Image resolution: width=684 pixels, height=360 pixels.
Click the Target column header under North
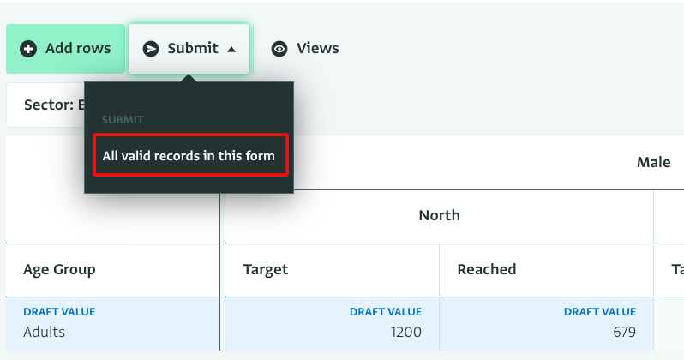click(266, 269)
